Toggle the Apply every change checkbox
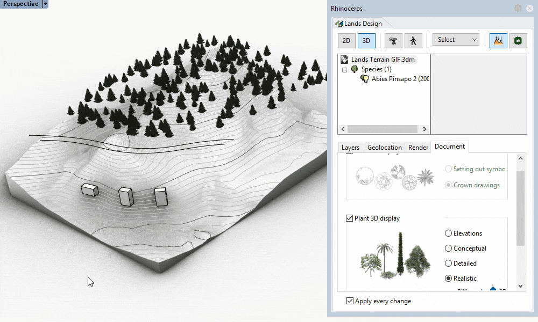This screenshot has height=322, width=538. [350, 301]
